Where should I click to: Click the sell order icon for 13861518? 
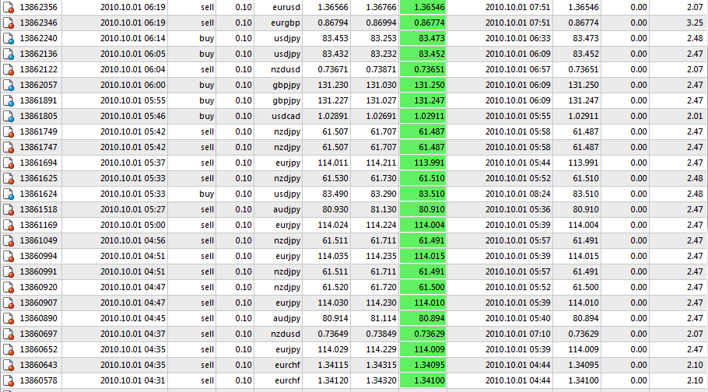point(8,209)
